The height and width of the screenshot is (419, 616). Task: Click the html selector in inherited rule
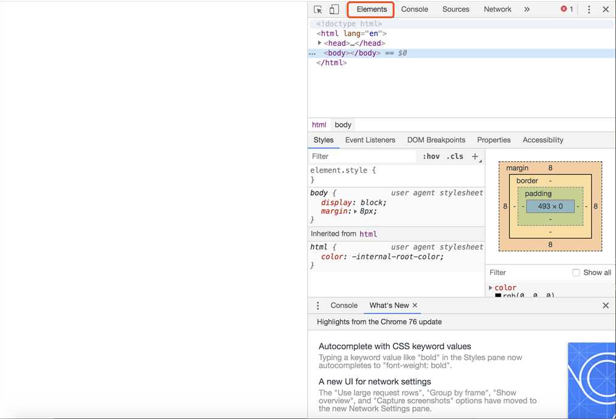(x=319, y=248)
